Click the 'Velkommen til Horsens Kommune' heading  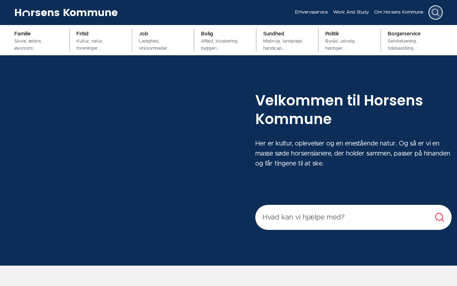[339, 110]
